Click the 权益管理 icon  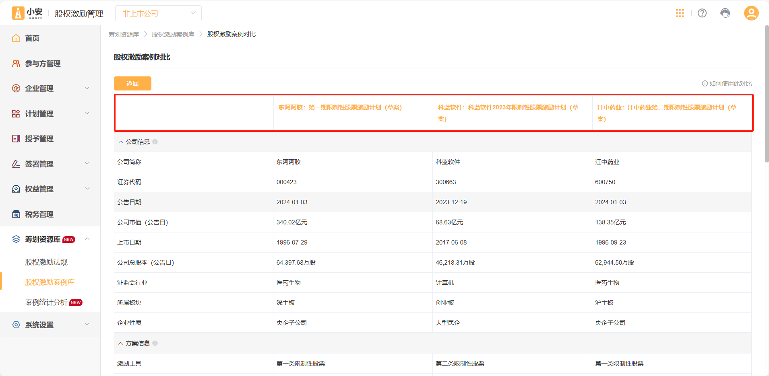[16, 189]
